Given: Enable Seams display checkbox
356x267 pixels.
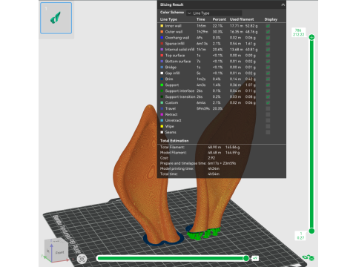Looking at the screenshot, I should point(268,132).
